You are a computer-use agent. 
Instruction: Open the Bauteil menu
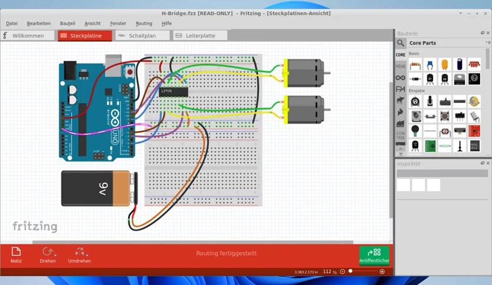click(68, 23)
